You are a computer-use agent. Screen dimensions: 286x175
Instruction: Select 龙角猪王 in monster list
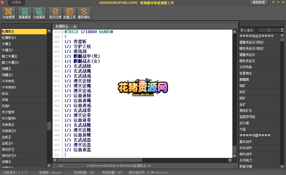tap(24, 125)
